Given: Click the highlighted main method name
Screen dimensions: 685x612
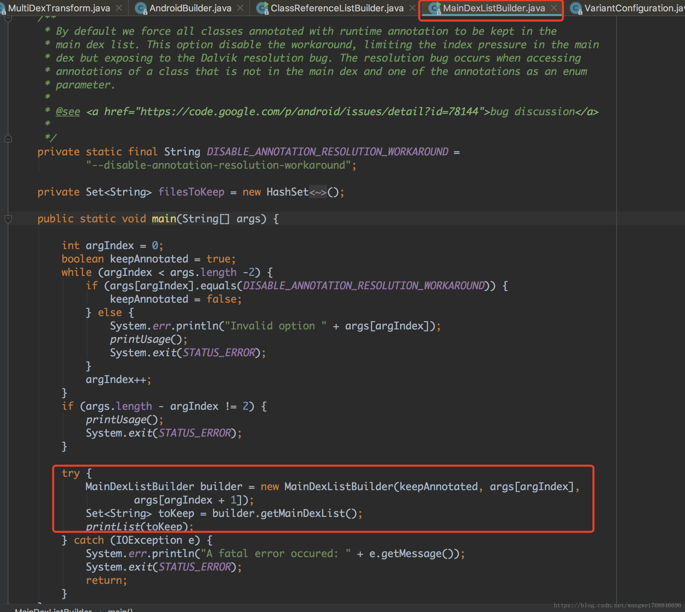Looking at the screenshot, I should click(164, 219).
